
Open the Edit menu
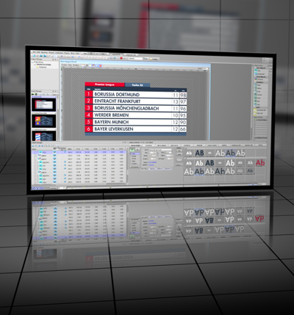pyautogui.click(x=38, y=53)
